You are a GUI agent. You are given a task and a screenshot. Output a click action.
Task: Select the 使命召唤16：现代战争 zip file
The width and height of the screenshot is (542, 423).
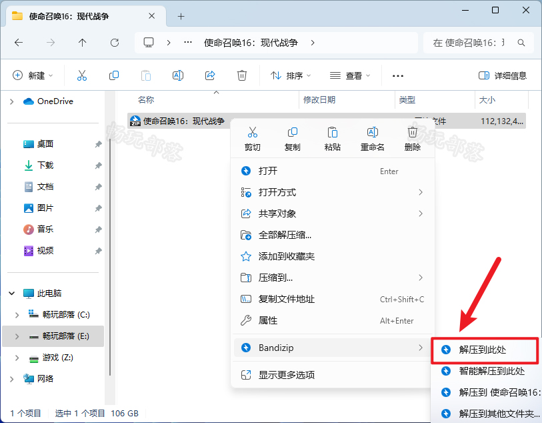click(x=183, y=121)
